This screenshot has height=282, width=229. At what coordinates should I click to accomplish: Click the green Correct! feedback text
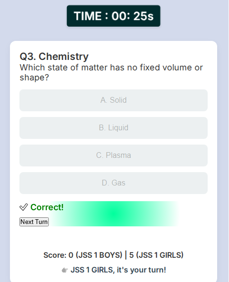(47, 207)
